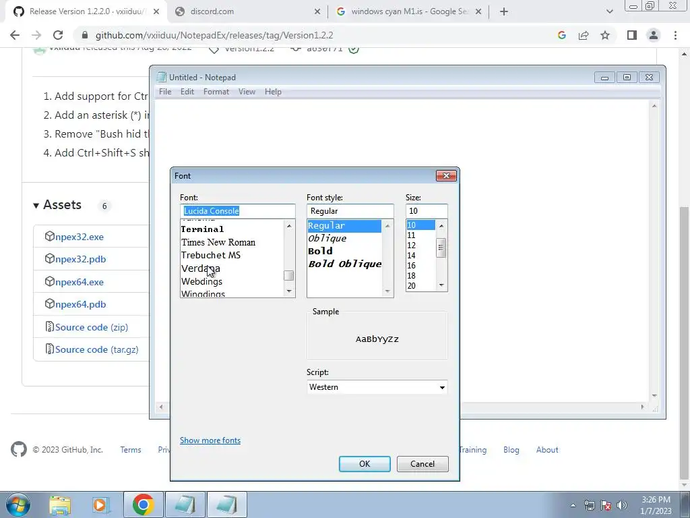Image resolution: width=690 pixels, height=518 pixels.
Task: Click font list scrollbar down arrow
Action: point(289,291)
